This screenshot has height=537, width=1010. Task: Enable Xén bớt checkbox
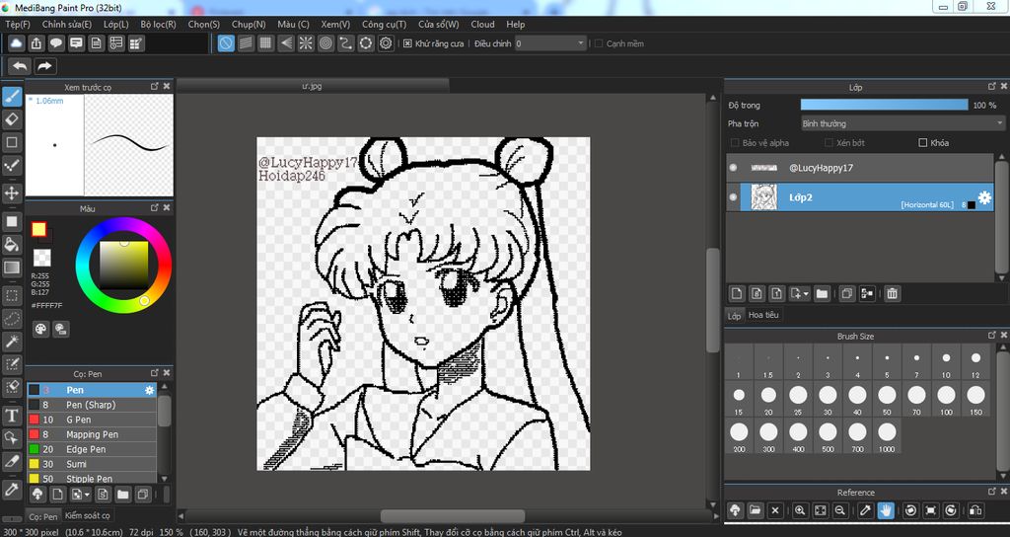point(829,143)
